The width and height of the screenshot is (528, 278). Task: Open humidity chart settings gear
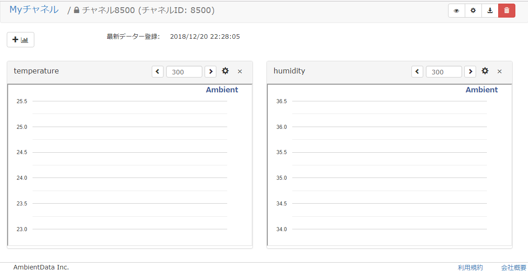tap(485, 71)
